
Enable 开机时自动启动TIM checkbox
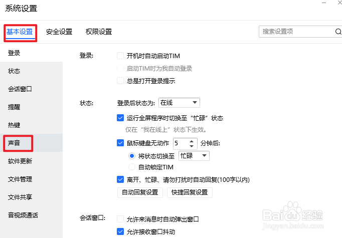pyautogui.click(x=120, y=56)
